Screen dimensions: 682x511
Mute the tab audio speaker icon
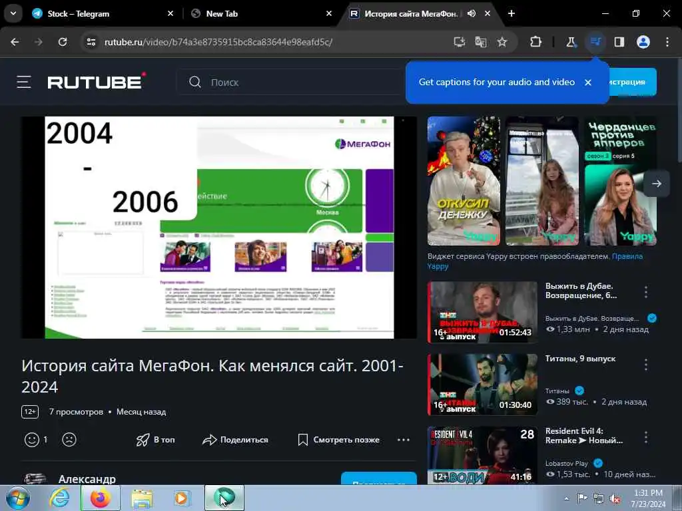coord(472,13)
